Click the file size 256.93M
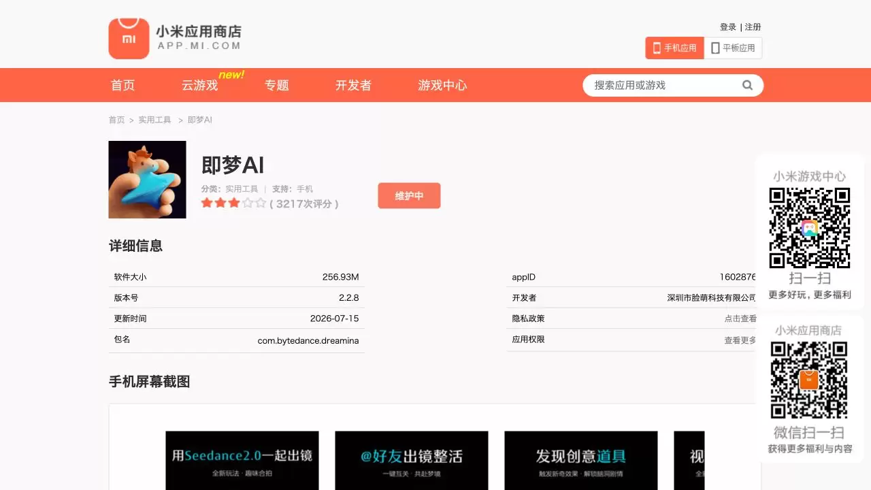Viewport: 871px width, 490px height. tap(341, 277)
